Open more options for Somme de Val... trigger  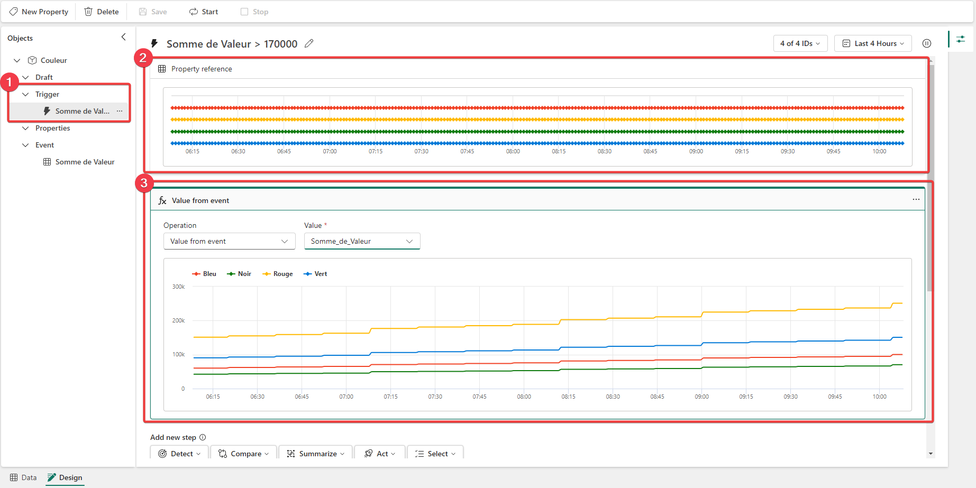[x=120, y=111]
